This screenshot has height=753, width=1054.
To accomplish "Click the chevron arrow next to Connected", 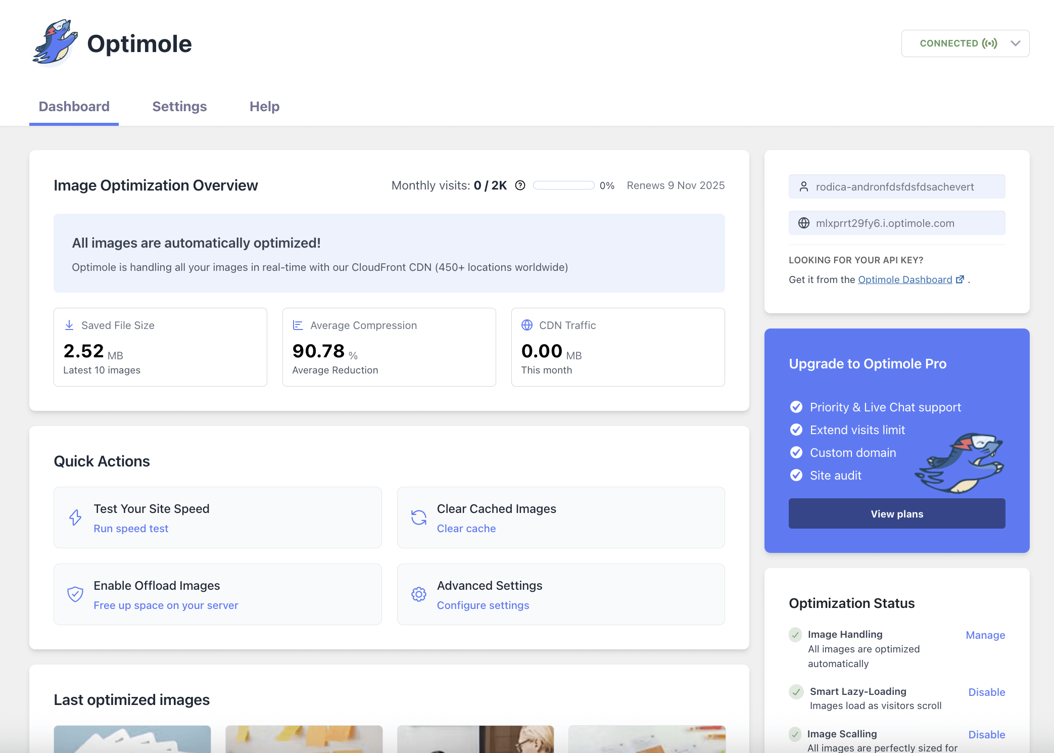I will (x=1016, y=43).
